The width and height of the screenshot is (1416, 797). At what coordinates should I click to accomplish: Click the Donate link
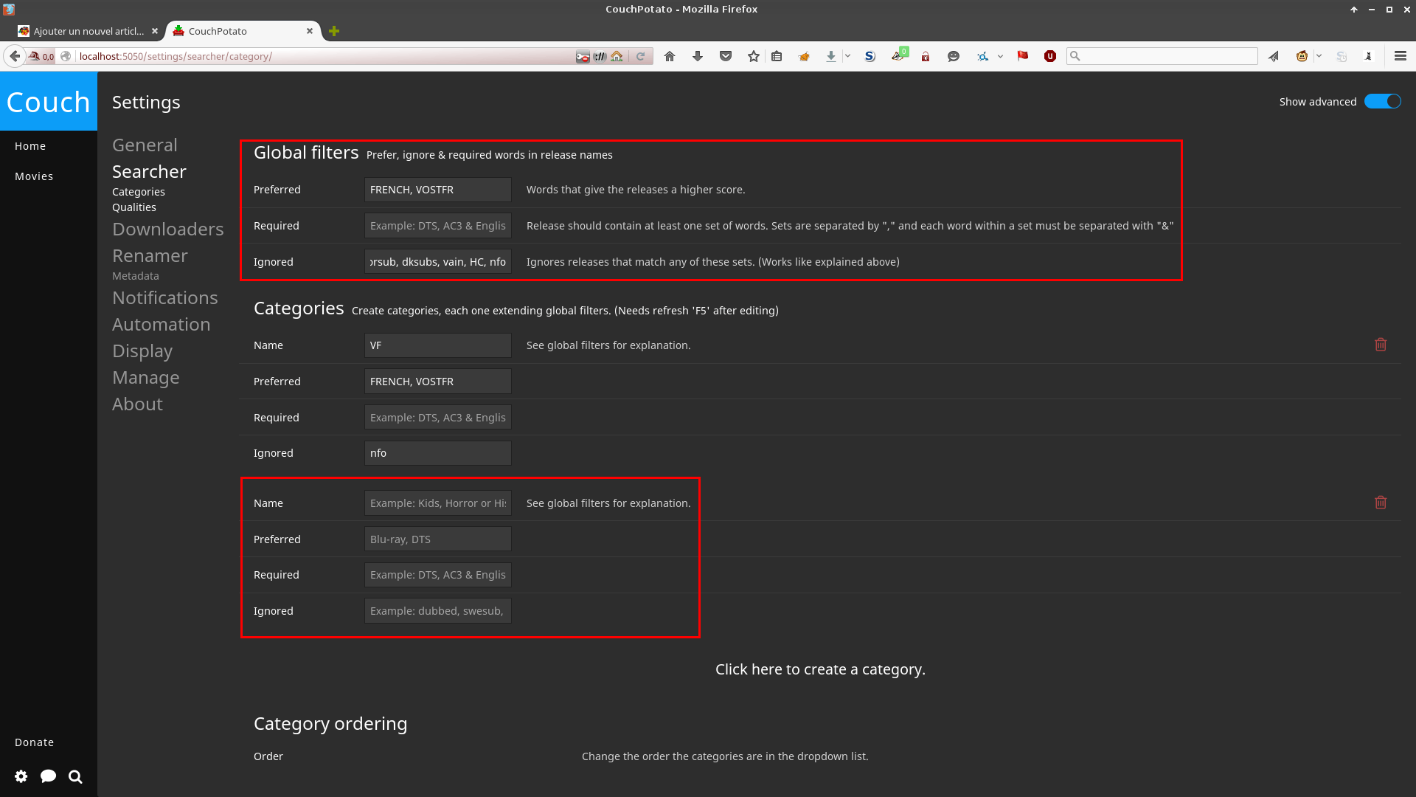34,742
